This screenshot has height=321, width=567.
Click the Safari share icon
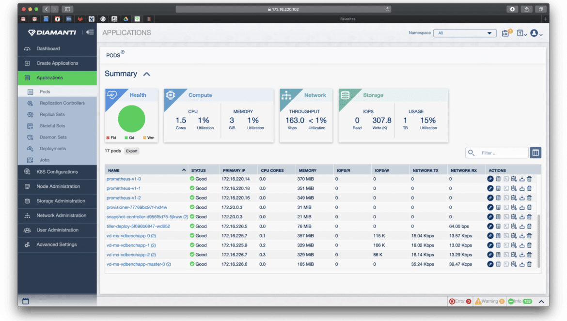click(x=526, y=9)
